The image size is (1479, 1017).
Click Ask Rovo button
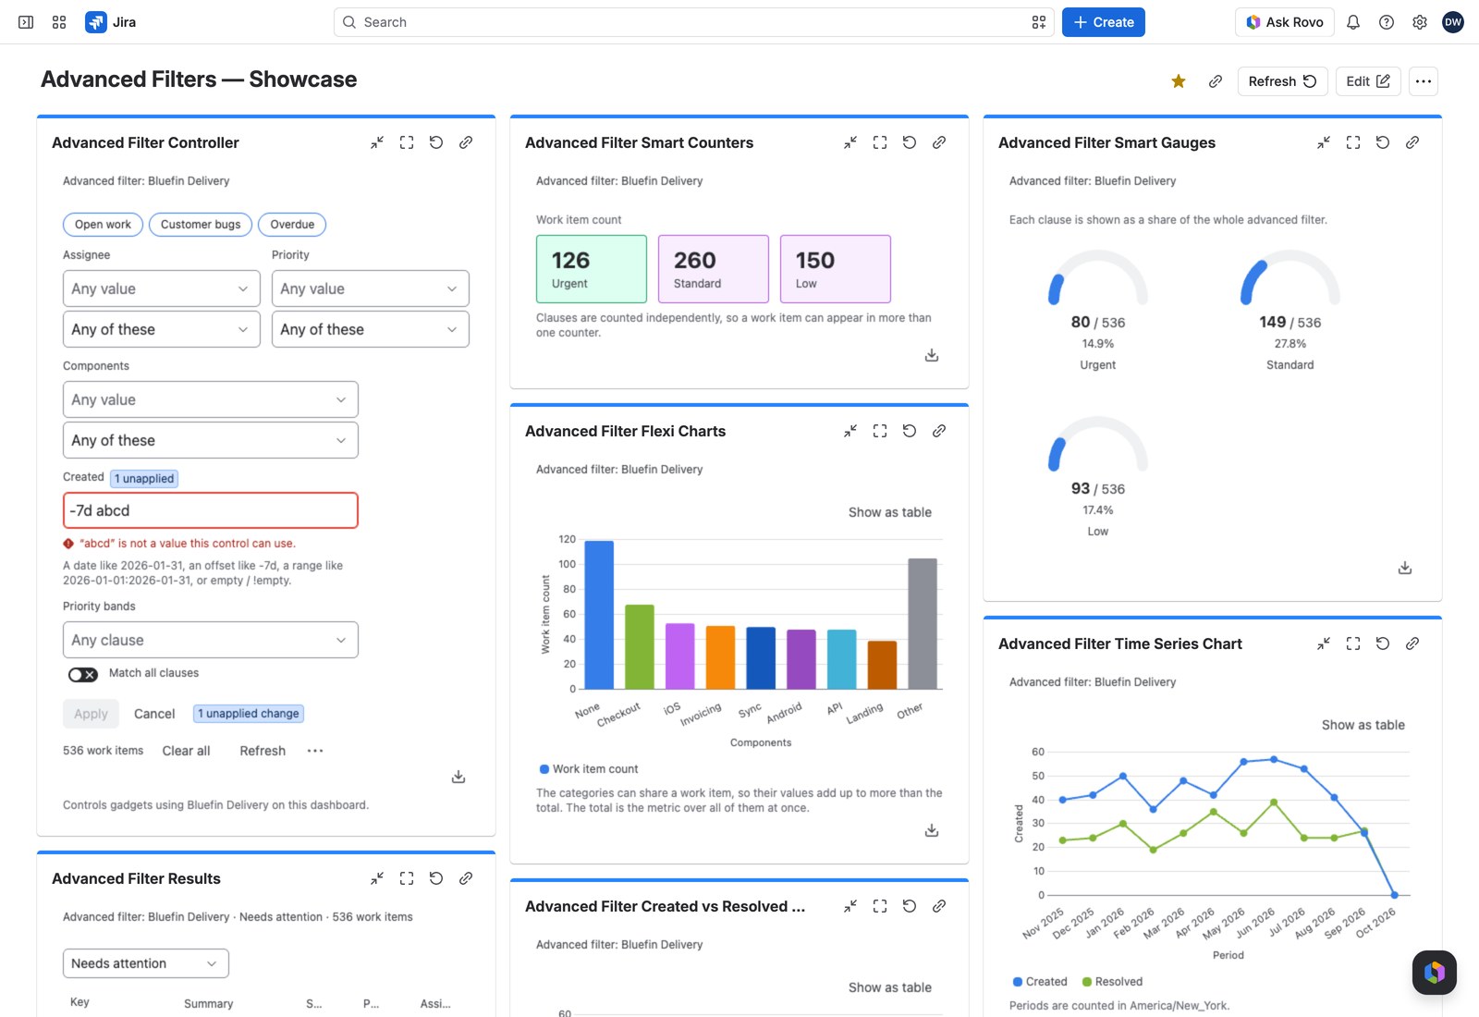coord(1285,22)
